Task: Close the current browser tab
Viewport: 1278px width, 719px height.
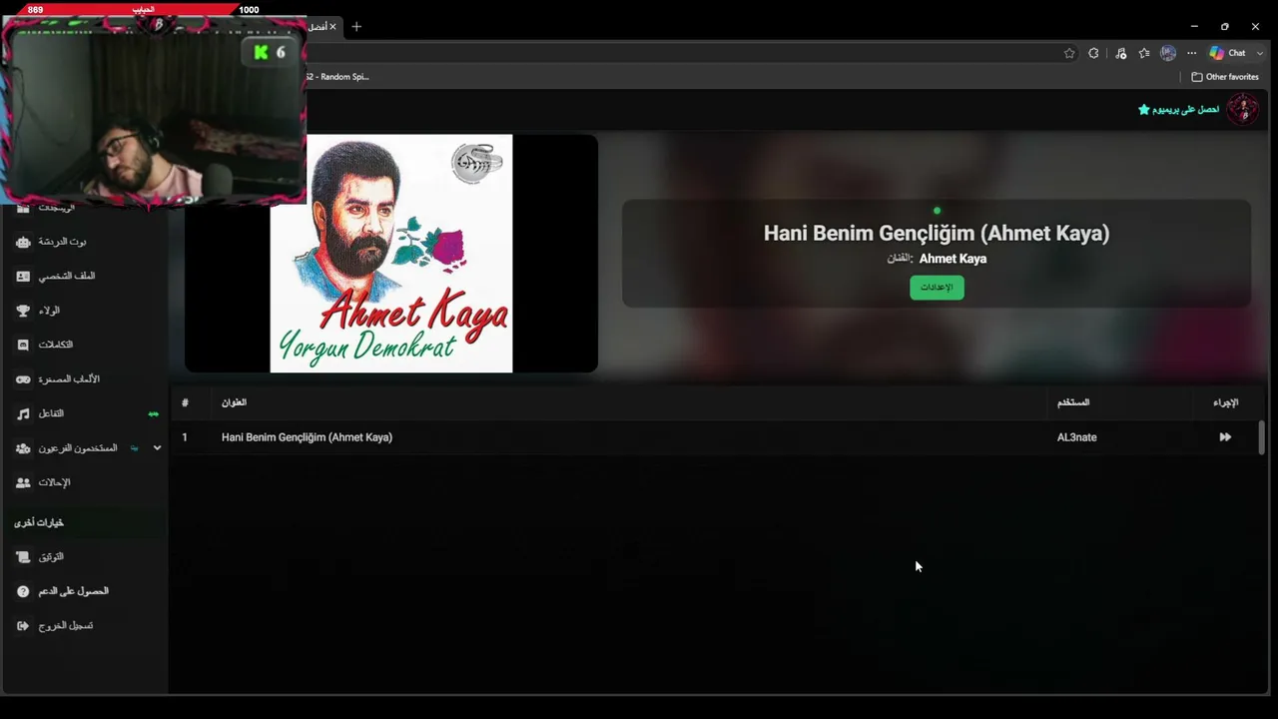Action: [332, 27]
